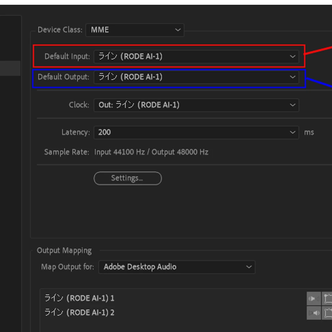The image size is (332, 332).
Task: Open the Default Output device dropdown
Action: click(x=196, y=77)
